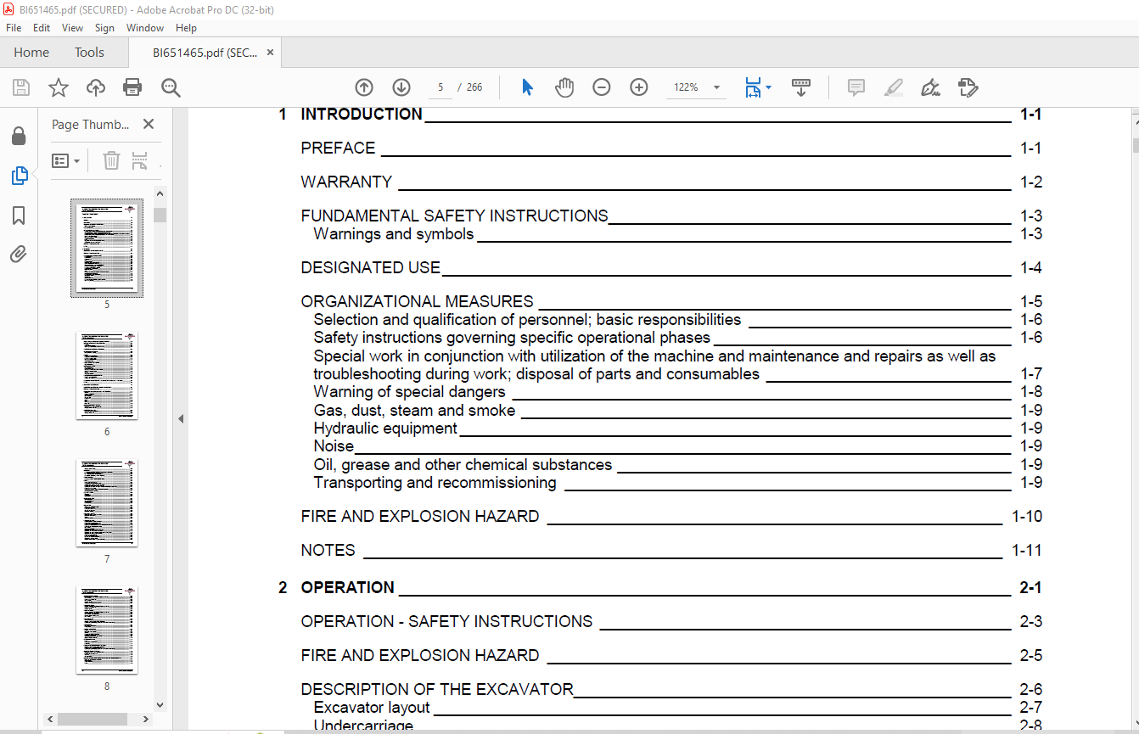The image size is (1139, 734).
Task: Click DESCRIPTION OF THE EXCAVATOR entry
Action: click(x=437, y=689)
